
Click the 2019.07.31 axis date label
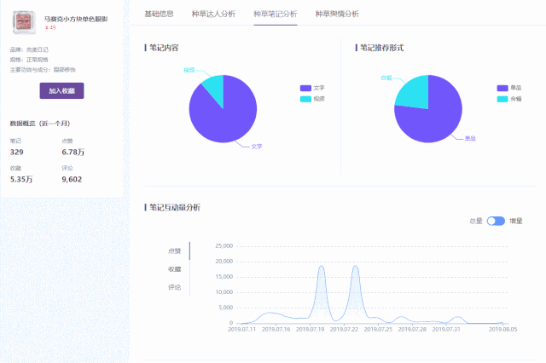(446, 329)
